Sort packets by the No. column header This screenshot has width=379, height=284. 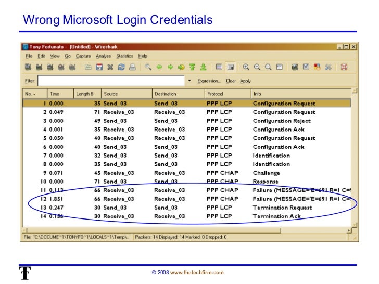(35, 94)
